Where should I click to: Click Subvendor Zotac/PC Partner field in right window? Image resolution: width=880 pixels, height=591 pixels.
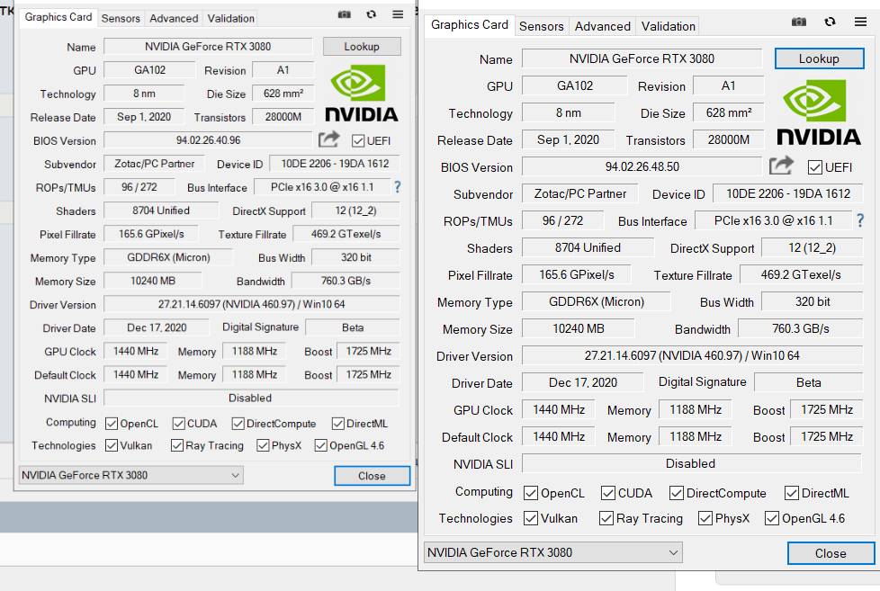point(579,193)
